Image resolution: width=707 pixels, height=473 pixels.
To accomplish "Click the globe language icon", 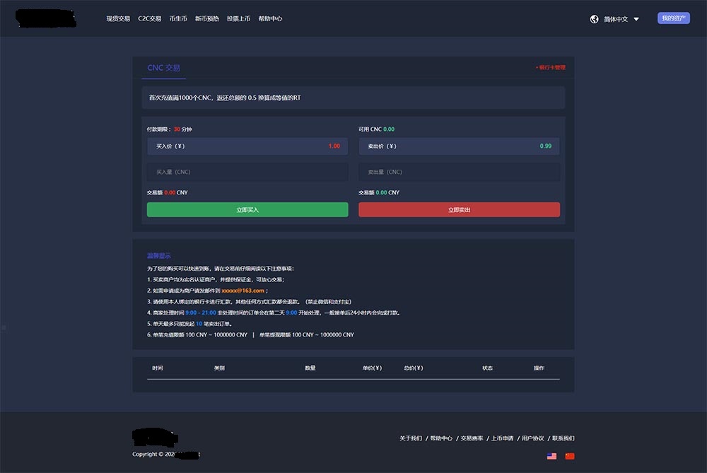I will 594,19.
